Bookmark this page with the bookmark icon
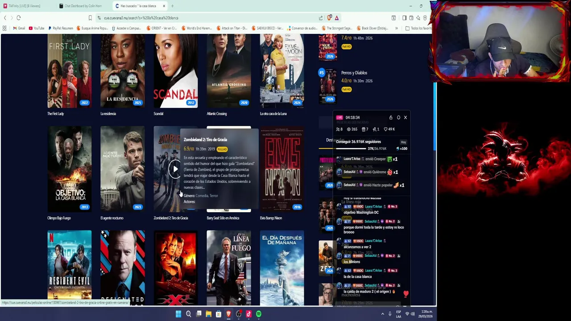Viewport: 571px width, 321px height. coord(90,18)
